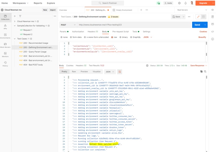Toggle the line wrap icon in response toolbar
The width and height of the screenshot is (216, 152).
click(120, 72)
